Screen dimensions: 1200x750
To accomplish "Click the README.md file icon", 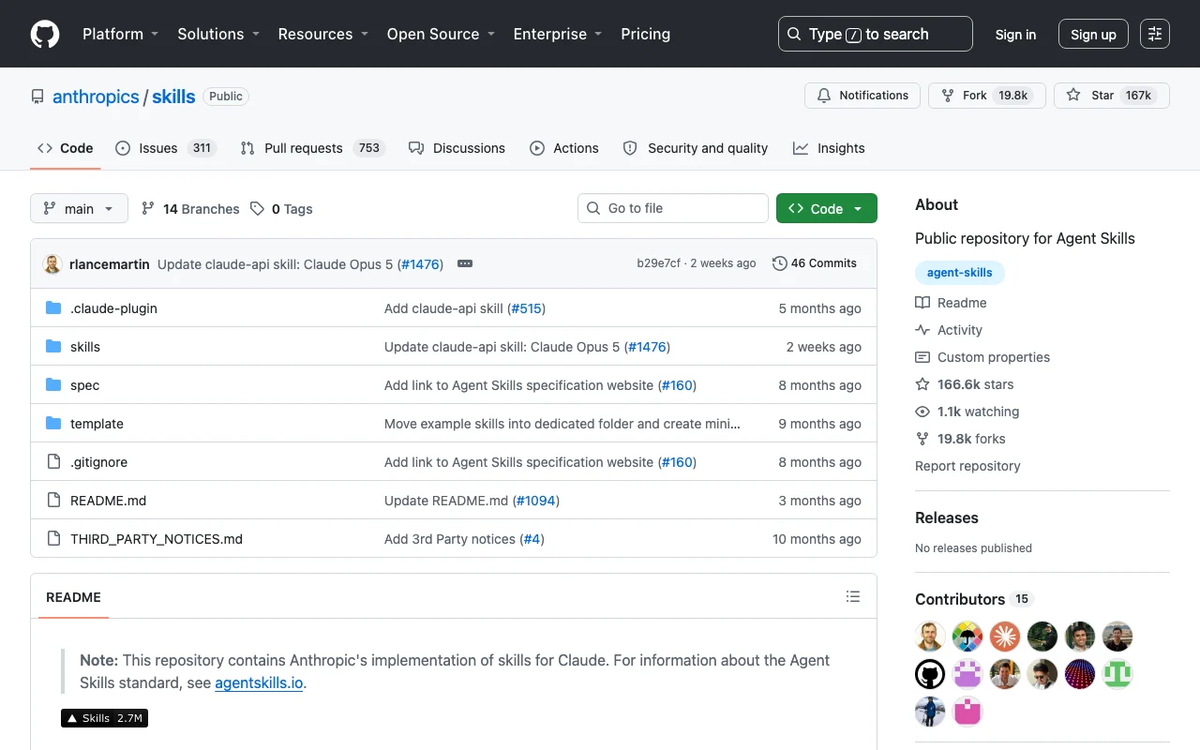I will (53, 501).
